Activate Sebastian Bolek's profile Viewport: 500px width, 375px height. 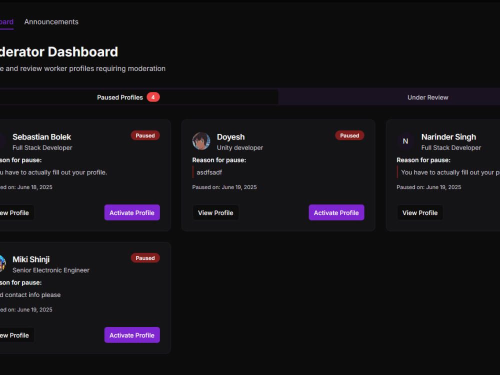tap(132, 212)
